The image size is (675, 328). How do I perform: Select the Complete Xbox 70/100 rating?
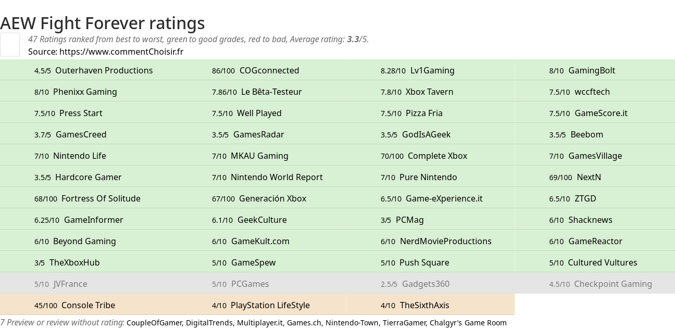click(x=424, y=156)
